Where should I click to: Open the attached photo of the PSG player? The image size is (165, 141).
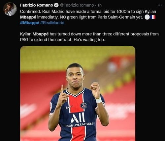[x=78, y=93]
